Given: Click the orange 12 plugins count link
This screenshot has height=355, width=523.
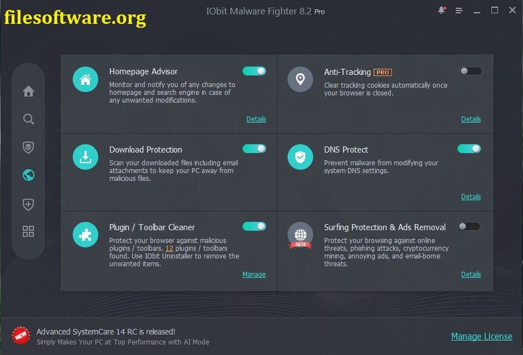Looking at the screenshot, I should click(169, 248).
